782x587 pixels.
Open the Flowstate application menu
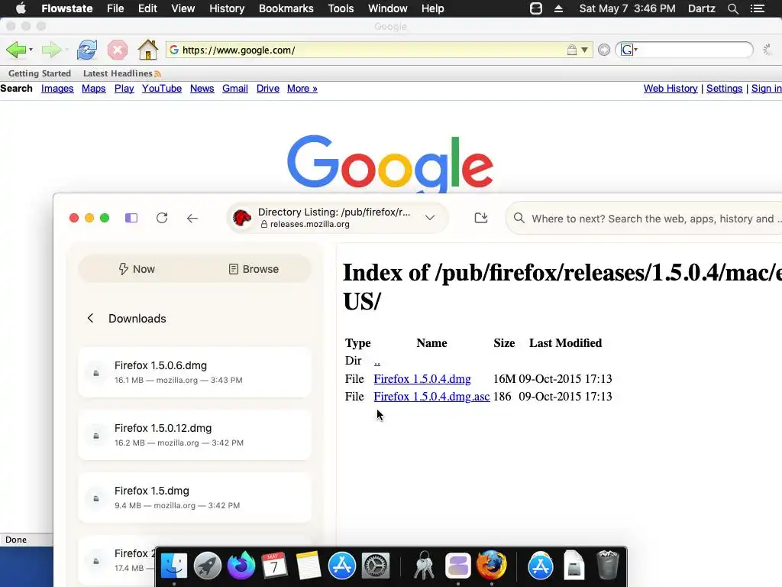click(67, 8)
